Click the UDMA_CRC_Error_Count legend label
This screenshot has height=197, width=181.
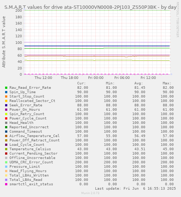(31, 162)
